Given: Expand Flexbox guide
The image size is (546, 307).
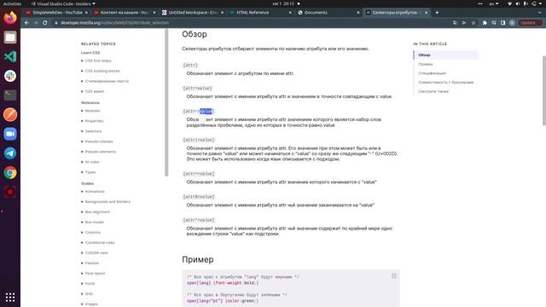Looking at the screenshot, I should coord(90,264).
